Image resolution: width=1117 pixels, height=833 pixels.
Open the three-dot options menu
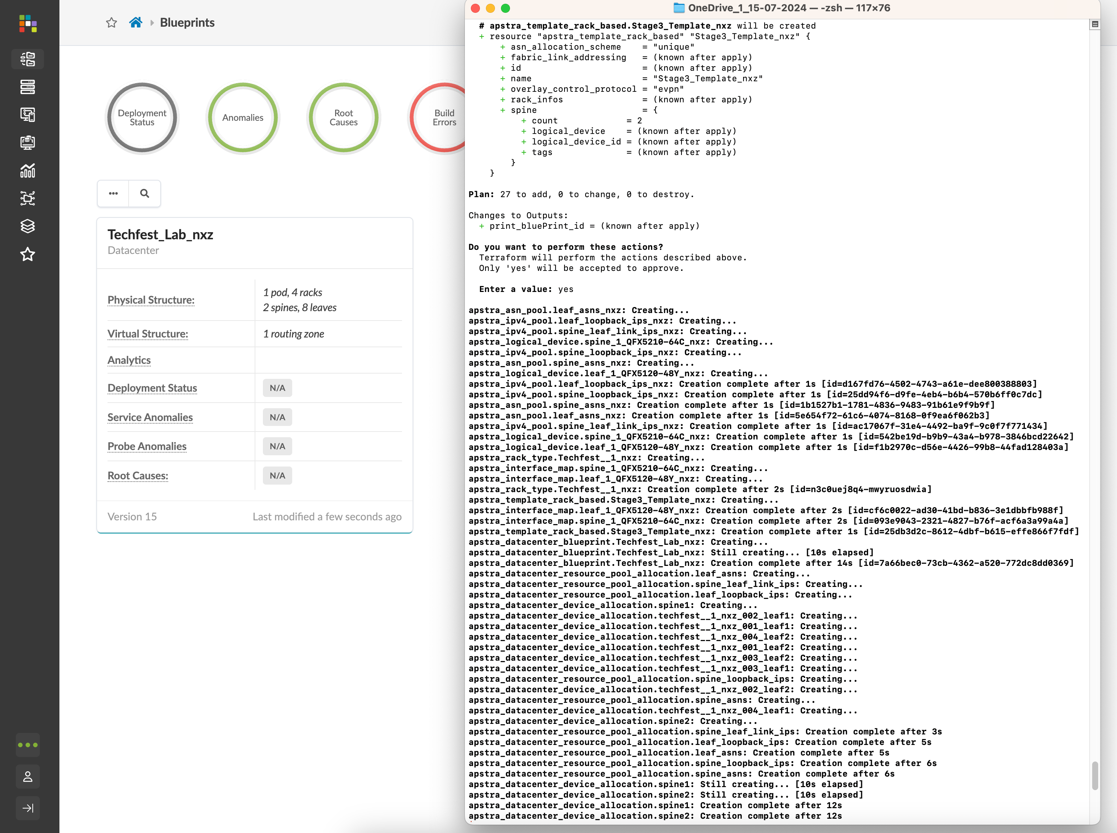tap(114, 193)
